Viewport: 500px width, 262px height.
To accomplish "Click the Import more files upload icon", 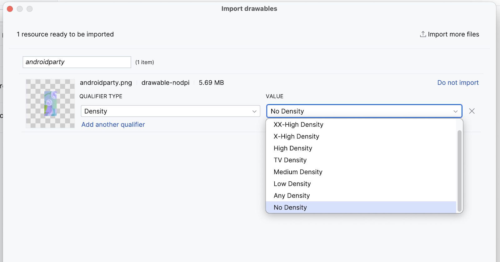I will pos(423,34).
